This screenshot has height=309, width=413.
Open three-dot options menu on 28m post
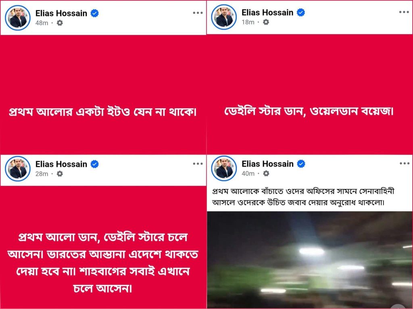[198, 163]
